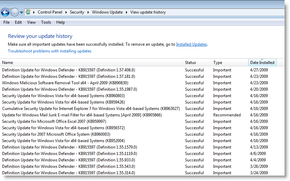
Task: Open the Installed Updates link
Action: pyautogui.click(x=192, y=44)
